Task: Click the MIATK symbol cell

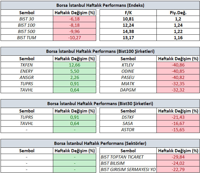Action: click(128, 84)
